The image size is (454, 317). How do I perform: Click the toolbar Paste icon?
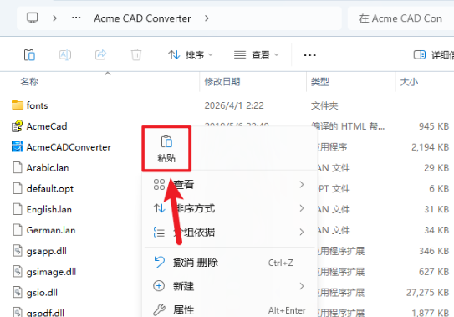(29, 54)
